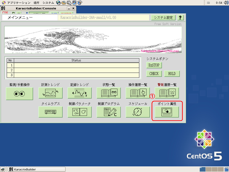Click the fourth launcher icon in top panel

pos(74,3)
